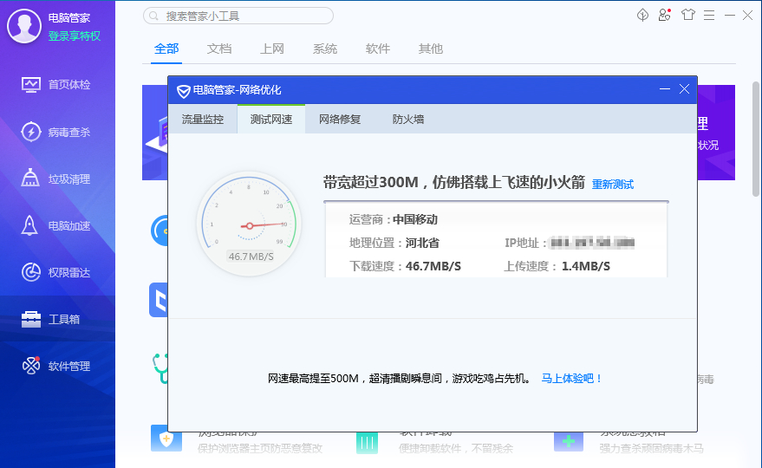Click 保护浏览器主页防恶意篡改 description
762x468 pixels.
[x=260, y=449]
